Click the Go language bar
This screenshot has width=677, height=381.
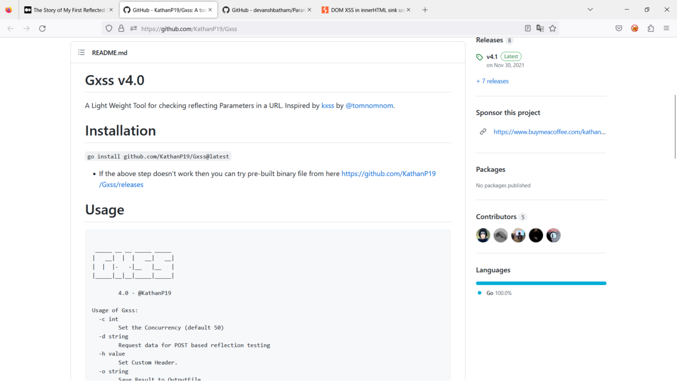point(541,283)
